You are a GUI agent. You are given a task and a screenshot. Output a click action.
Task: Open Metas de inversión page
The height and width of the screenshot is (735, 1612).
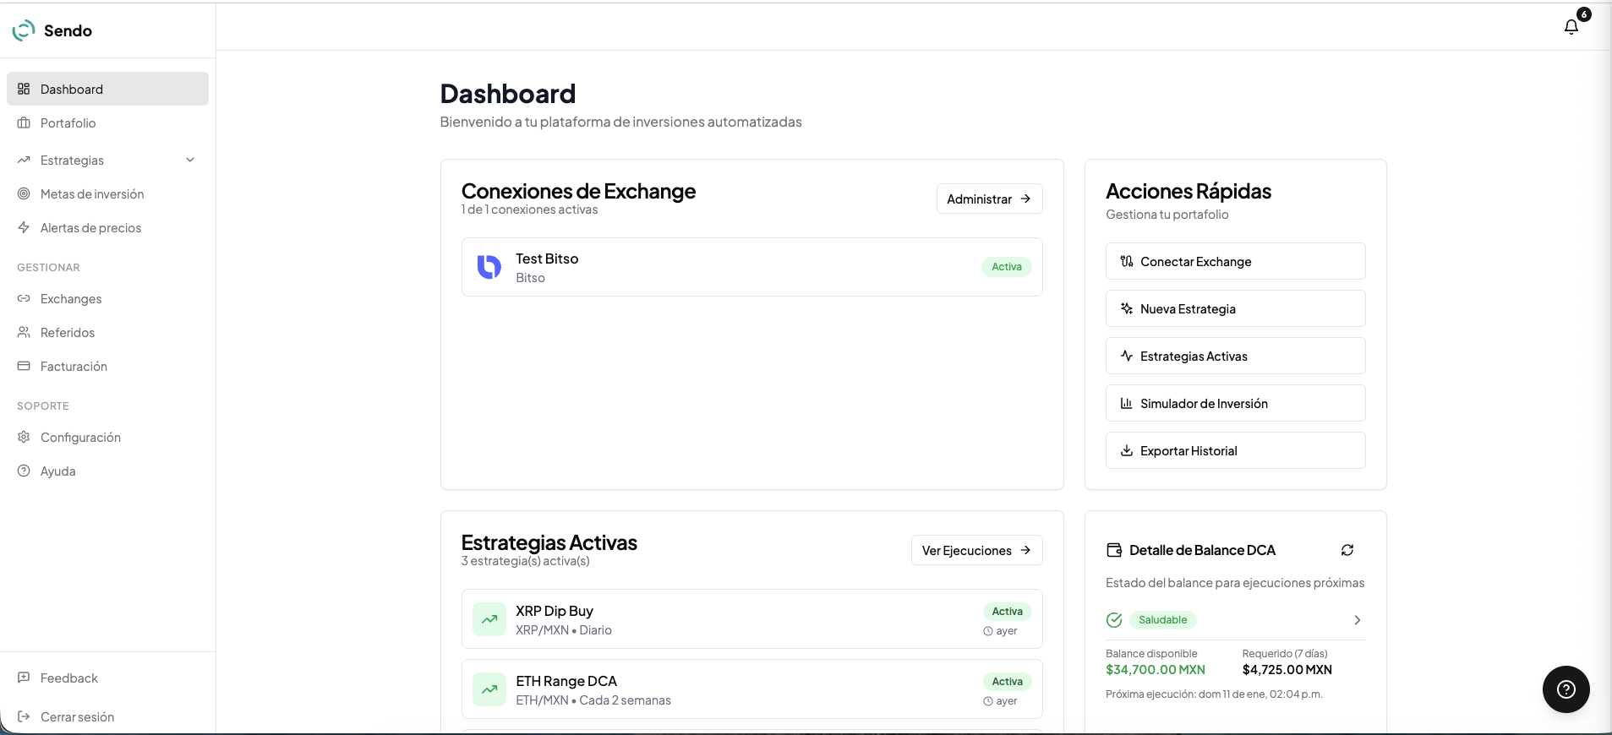[107, 193]
